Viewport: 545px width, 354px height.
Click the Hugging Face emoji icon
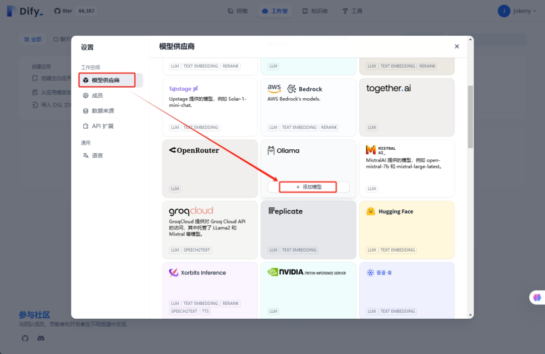[x=370, y=211]
